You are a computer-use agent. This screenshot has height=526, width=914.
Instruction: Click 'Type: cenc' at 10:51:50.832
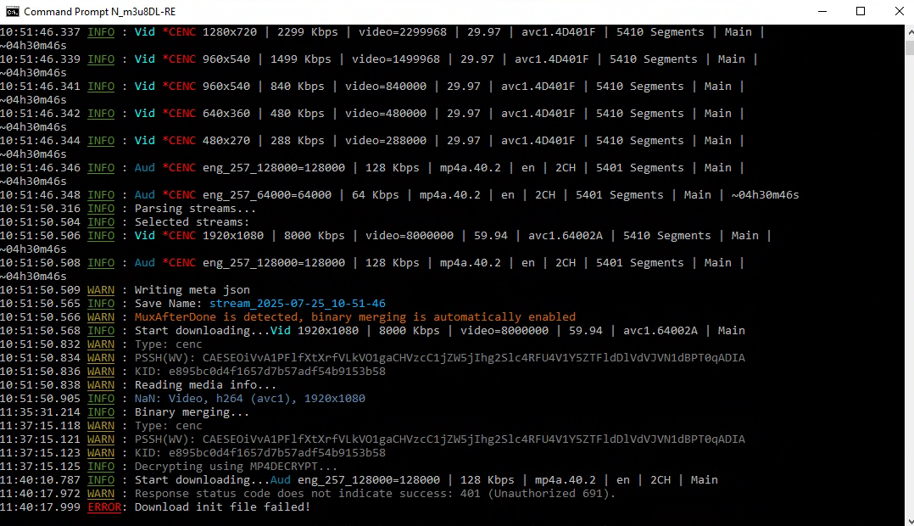pos(169,344)
